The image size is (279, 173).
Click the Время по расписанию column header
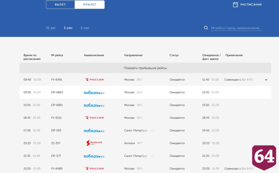(32, 57)
